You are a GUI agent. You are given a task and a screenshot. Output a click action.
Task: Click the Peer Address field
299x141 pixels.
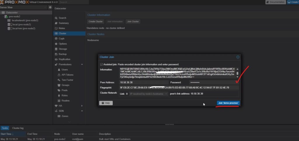coord(144,83)
